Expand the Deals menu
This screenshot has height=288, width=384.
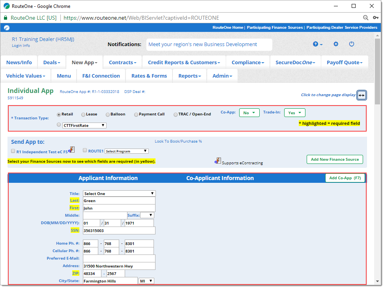click(x=52, y=63)
